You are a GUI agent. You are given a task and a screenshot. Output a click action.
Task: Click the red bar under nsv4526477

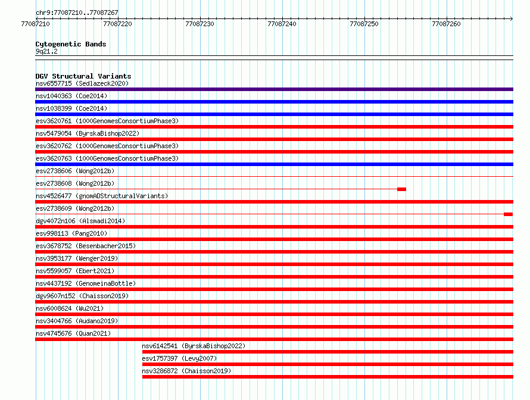coord(274,202)
